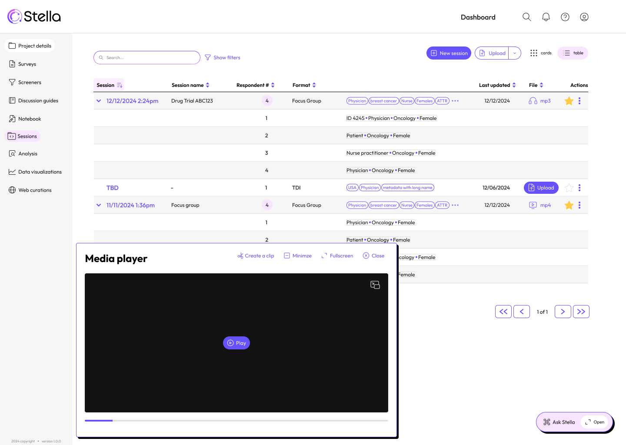
Task: Open the Upload dropdown arrow
Action: coord(515,53)
